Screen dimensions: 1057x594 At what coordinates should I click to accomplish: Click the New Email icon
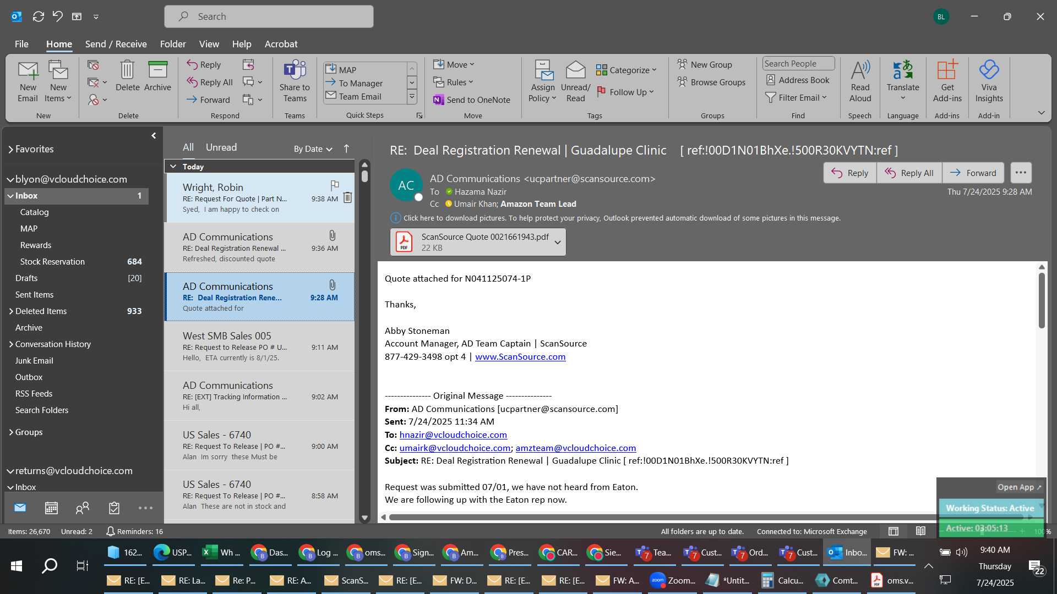(x=28, y=81)
